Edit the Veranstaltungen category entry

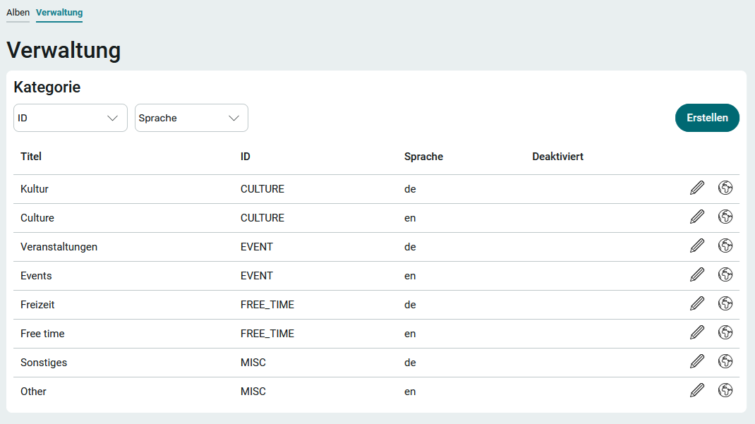coord(697,246)
